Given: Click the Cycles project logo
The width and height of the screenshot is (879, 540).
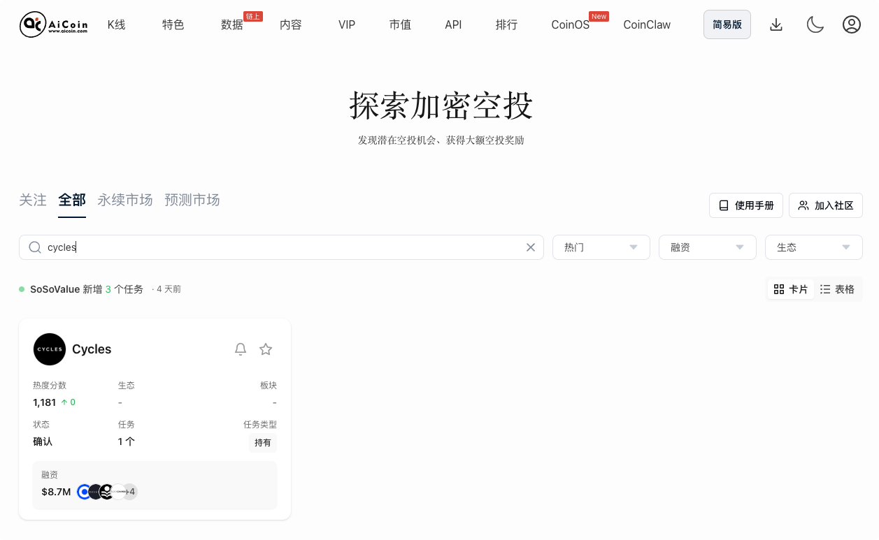Looking at the screenshot, I should 50,349.
